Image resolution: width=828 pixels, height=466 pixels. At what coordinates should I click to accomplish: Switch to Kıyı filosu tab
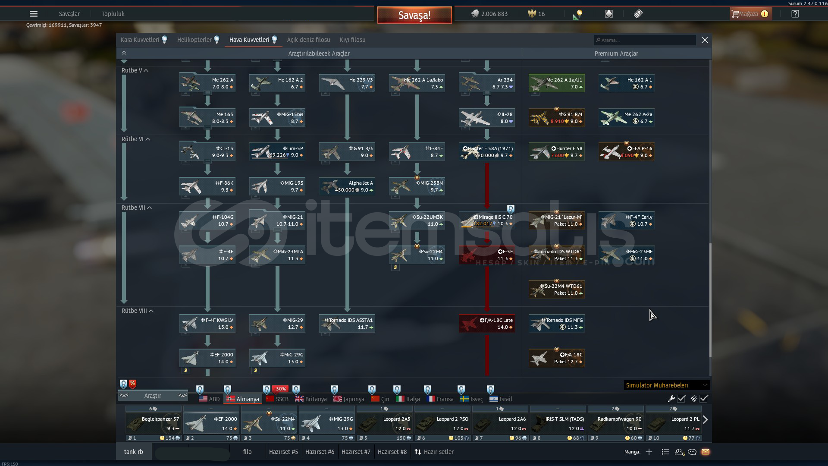[352, 40]
